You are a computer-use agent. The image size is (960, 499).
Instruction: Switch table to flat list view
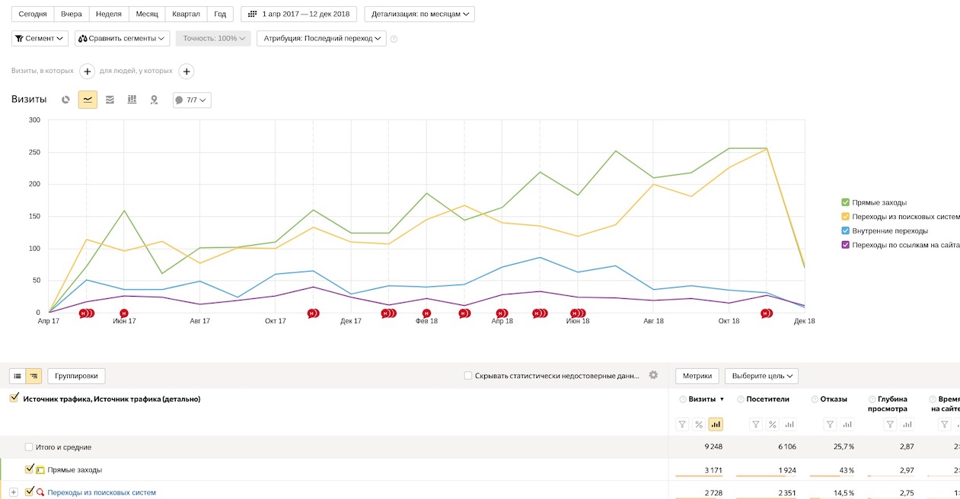click(x=18, y=376)
